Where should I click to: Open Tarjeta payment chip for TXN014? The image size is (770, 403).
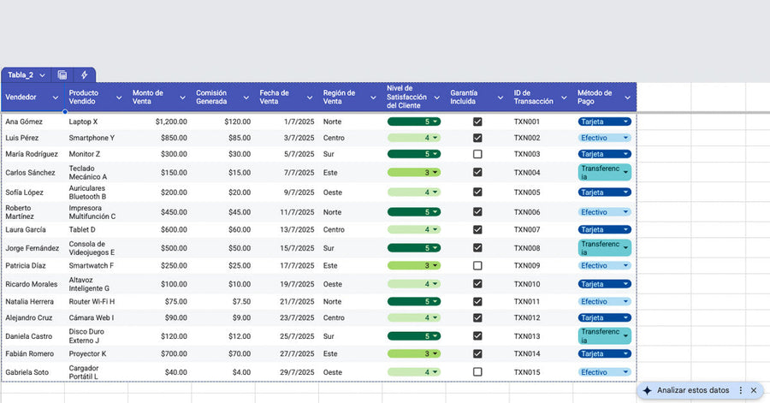pyautogui.click(x=605, y=353)
